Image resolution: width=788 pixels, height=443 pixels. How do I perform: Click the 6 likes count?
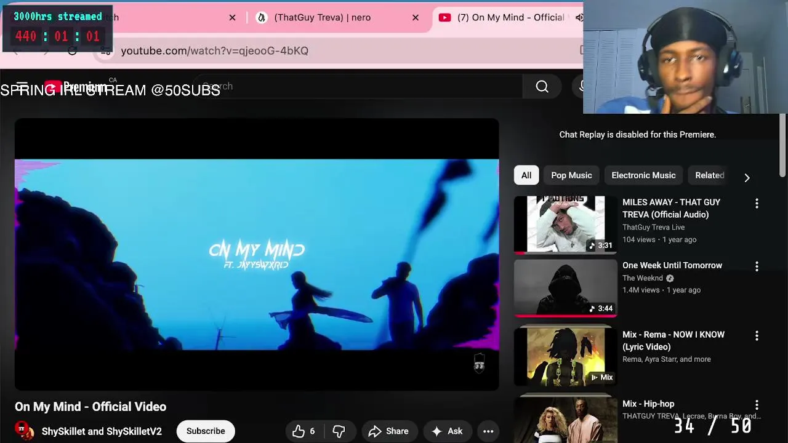coord(312,431)
